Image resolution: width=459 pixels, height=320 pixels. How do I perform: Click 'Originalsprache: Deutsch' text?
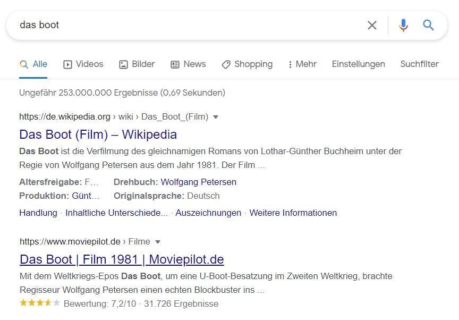[x=167, y=196]
